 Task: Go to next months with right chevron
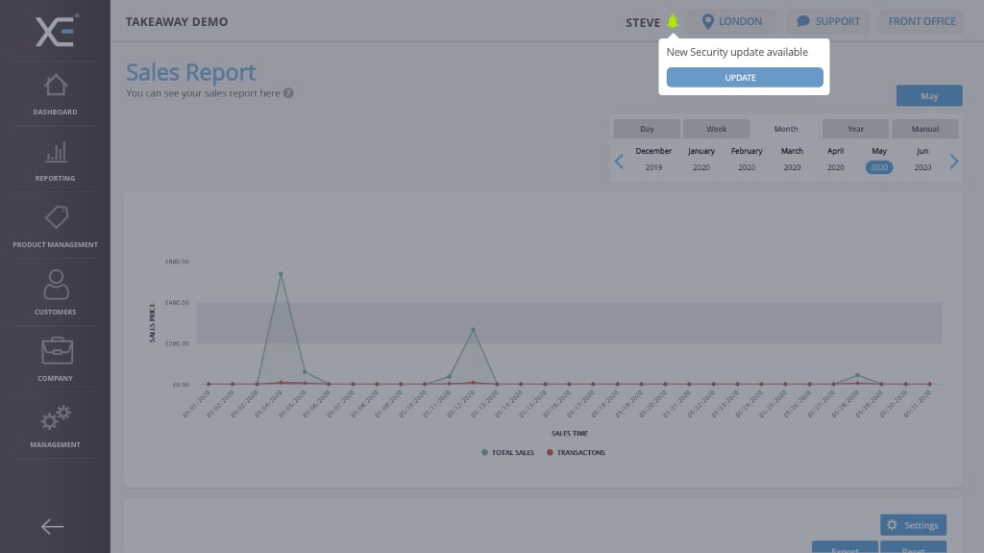click(953, 162)
